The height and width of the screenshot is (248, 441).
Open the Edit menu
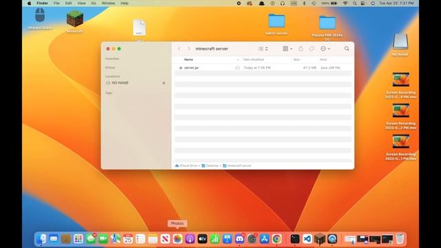point(68,3)
